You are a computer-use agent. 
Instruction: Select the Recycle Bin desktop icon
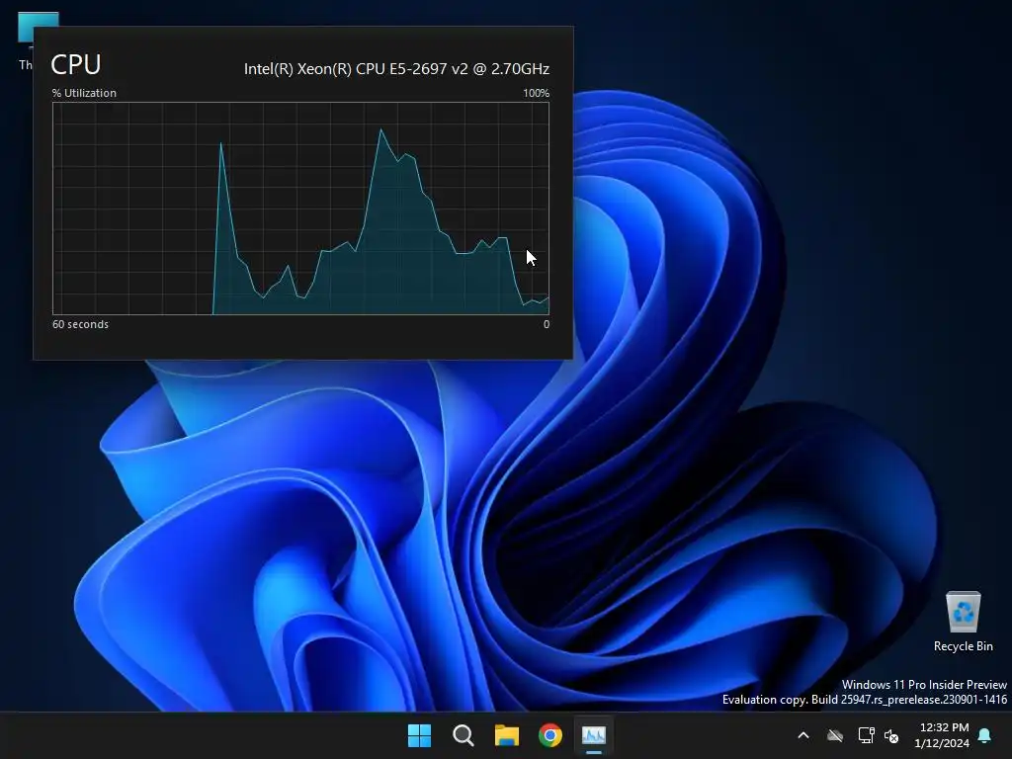click(x=963, y=621)
